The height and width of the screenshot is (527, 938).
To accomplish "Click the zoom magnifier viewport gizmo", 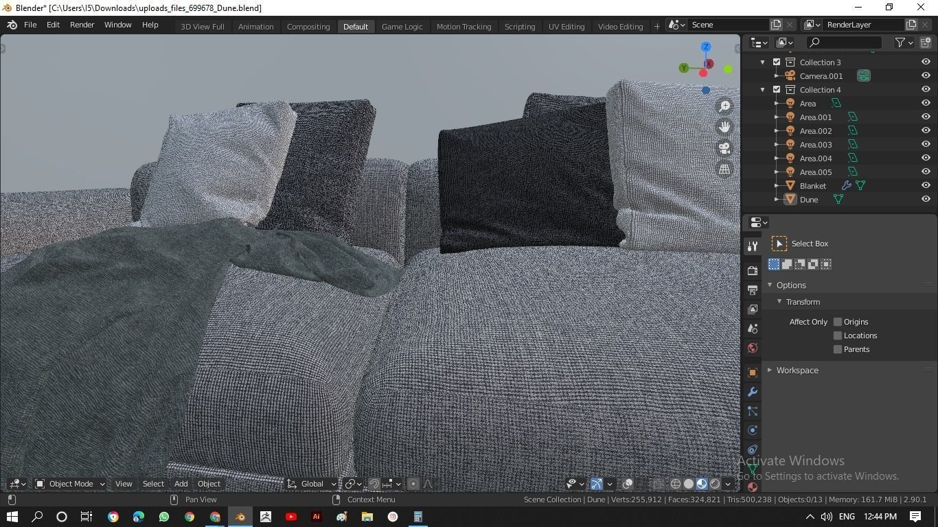I will tap(724, 106).
